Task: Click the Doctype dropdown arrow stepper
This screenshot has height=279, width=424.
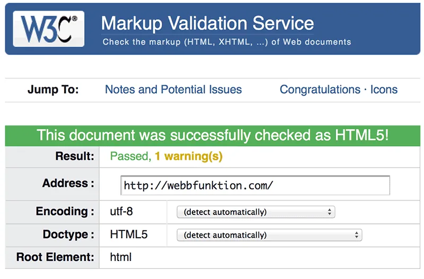Action: coord(356,235)
